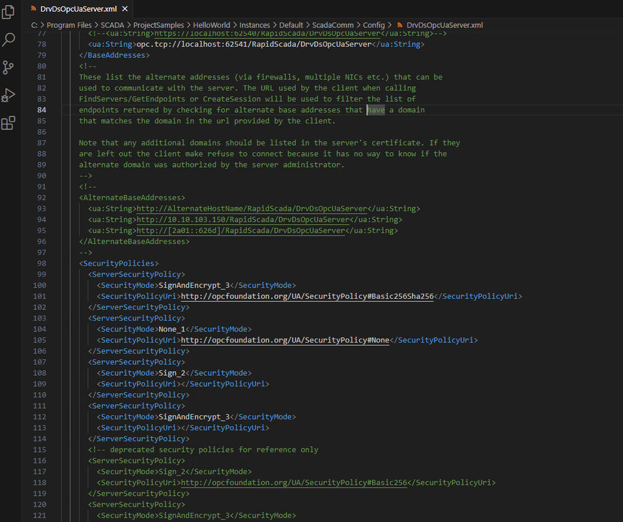The width and height of the screenshot is (623, 522).
Task: Click the opening SecurityPolicies tag
Action: click(x=119, y=264)
